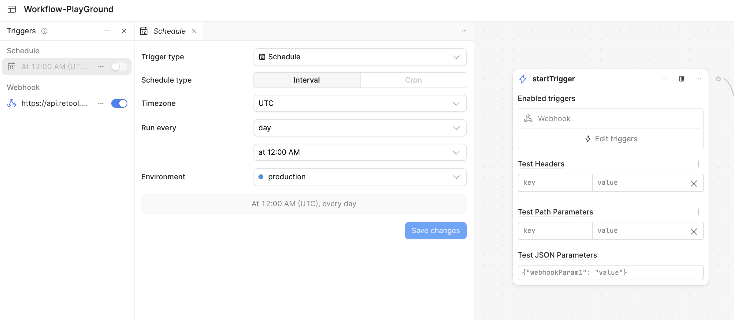Expand the Timezone UTC dropdown
The image size is (734, 320).
(360, 103)
